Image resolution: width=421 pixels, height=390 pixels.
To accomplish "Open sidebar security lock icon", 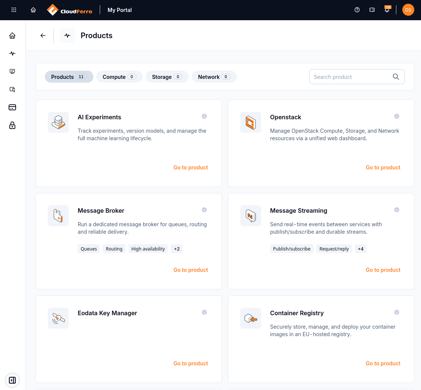I will [x=12, y=126].
